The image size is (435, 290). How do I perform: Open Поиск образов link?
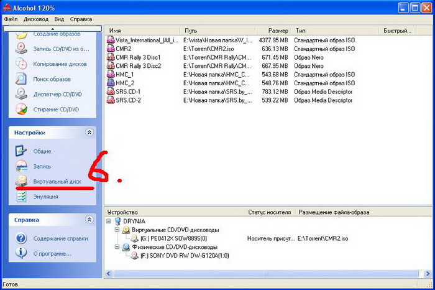pyautogui.click(x=52, y=79)
